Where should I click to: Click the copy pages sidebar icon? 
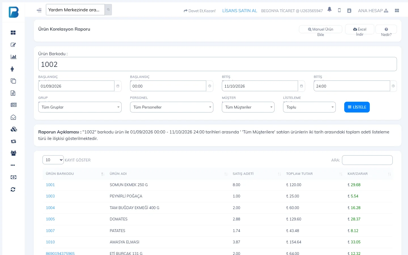13,81
